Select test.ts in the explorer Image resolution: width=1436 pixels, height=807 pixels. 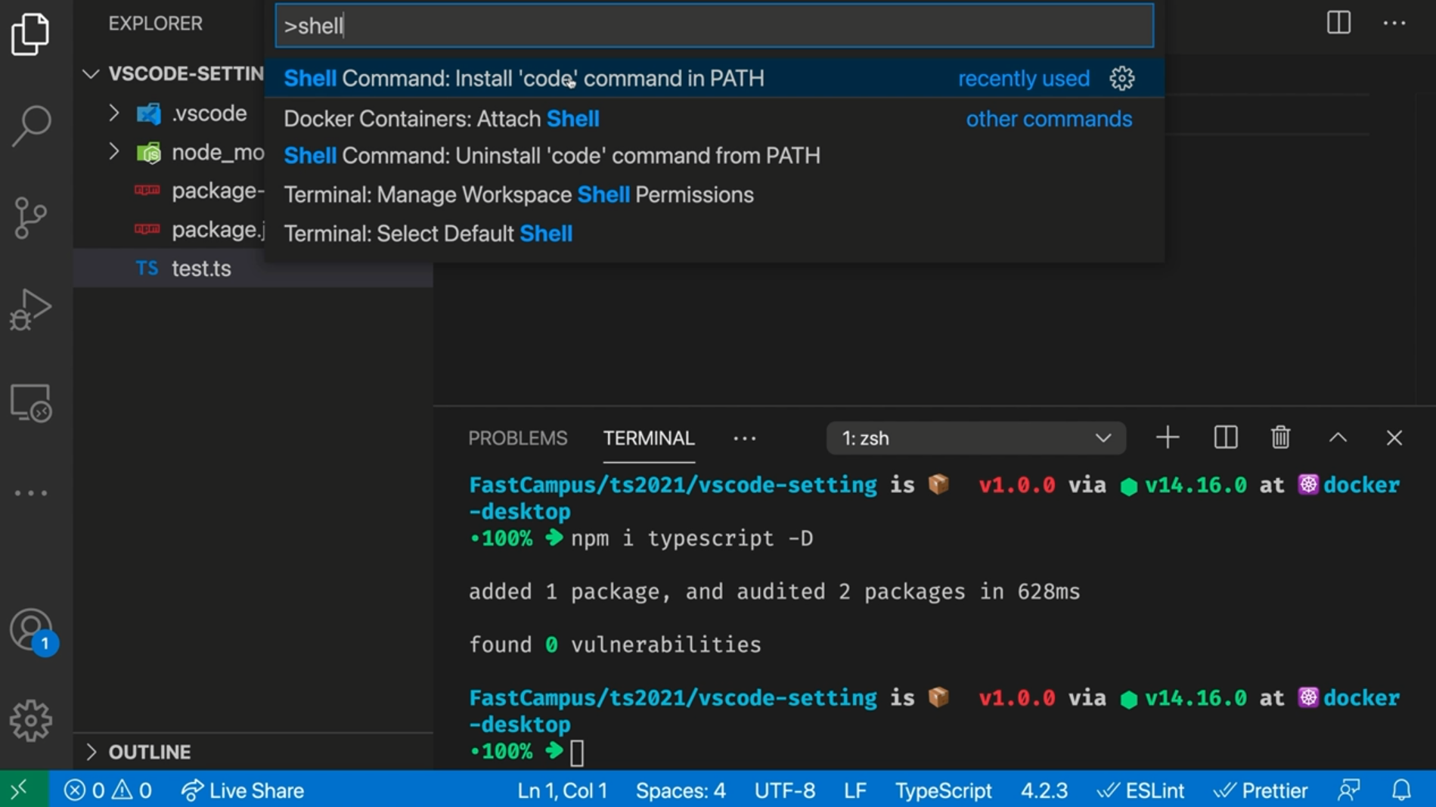point(201,268)
